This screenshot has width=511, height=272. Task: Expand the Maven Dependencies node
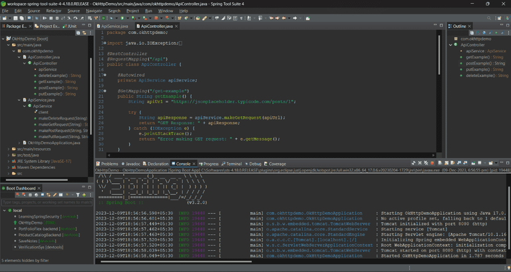[x=9, y=167]
